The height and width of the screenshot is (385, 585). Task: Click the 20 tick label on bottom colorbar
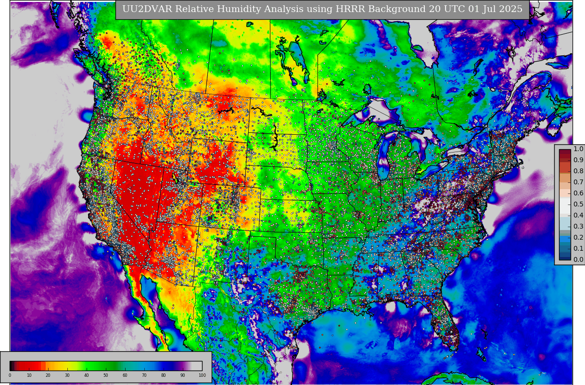48,375
